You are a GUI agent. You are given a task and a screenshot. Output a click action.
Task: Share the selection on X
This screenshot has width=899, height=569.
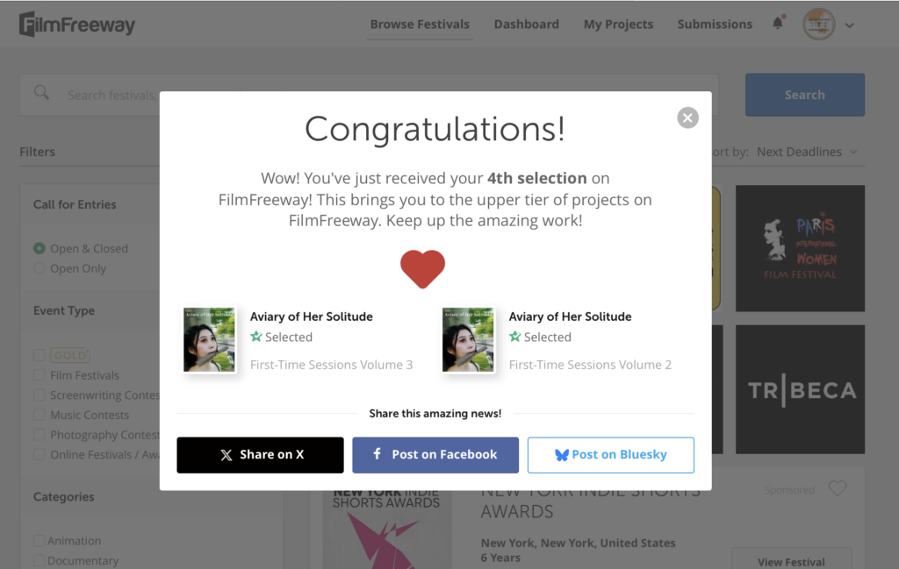pos(260,454)
